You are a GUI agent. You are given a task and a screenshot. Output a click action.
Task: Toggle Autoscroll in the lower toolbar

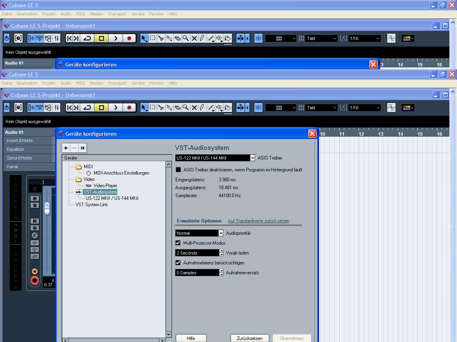pyautogui.click(x=241, y=108)
